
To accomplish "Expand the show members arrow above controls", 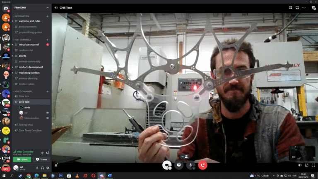I will tap(185, 156).
